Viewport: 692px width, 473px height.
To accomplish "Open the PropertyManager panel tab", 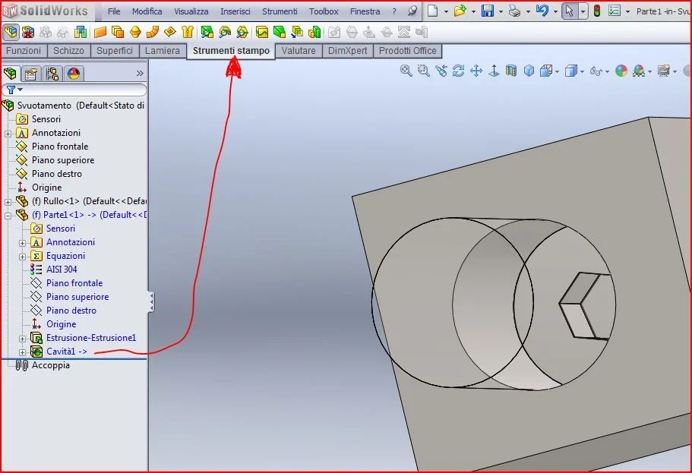I will (31, 73).
